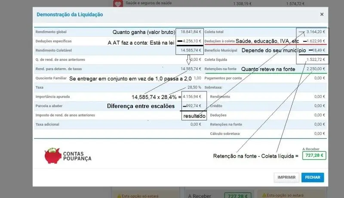The height and width of the screenshot is (198, 344).
Task: Click the IMPRIMIR button
Action: click(286, 177)
